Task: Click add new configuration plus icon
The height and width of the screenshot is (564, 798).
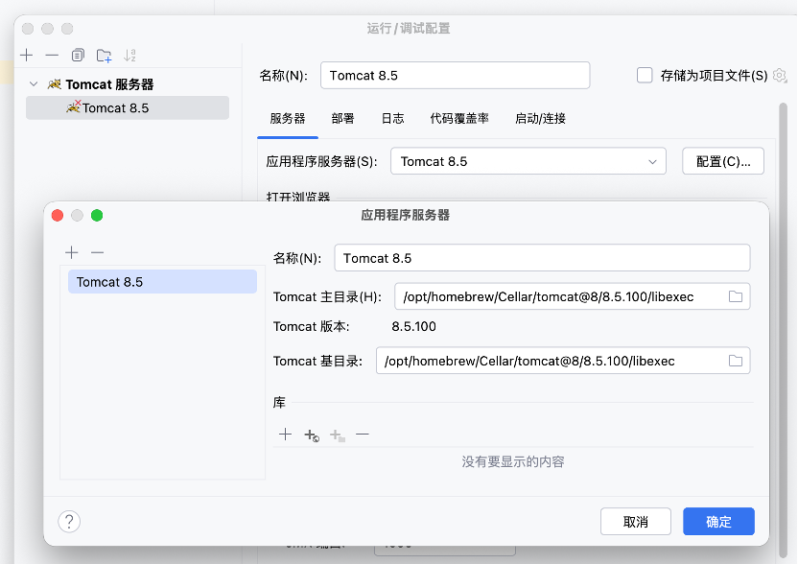Action: tap(27, 56)
